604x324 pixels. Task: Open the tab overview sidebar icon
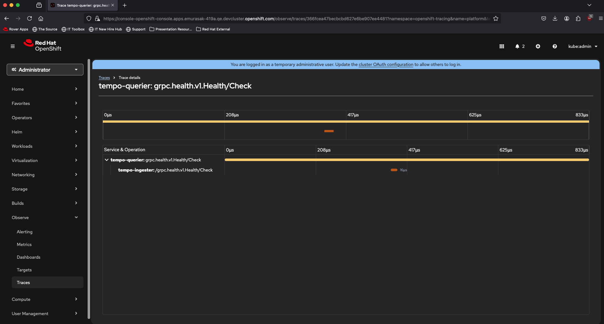pyautogui.click(x=39, y=5)
